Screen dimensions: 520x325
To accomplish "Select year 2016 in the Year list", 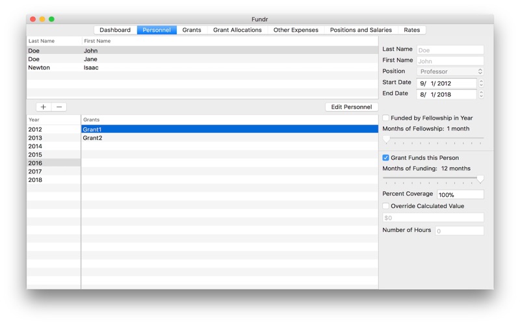I will (x=54, y=163).
